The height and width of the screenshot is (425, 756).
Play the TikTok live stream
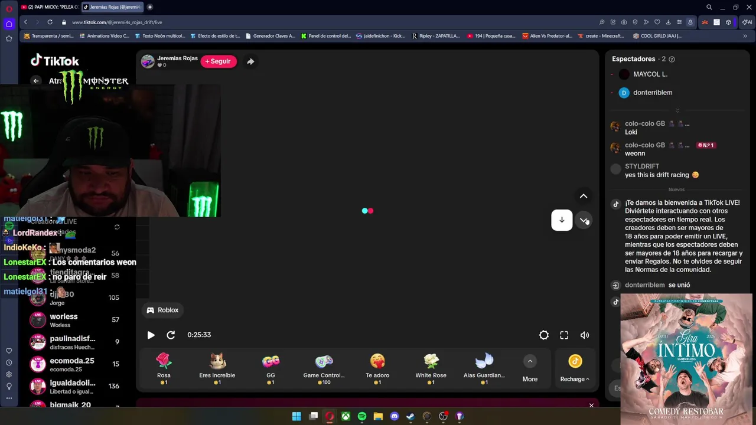[x=151, y=335]
